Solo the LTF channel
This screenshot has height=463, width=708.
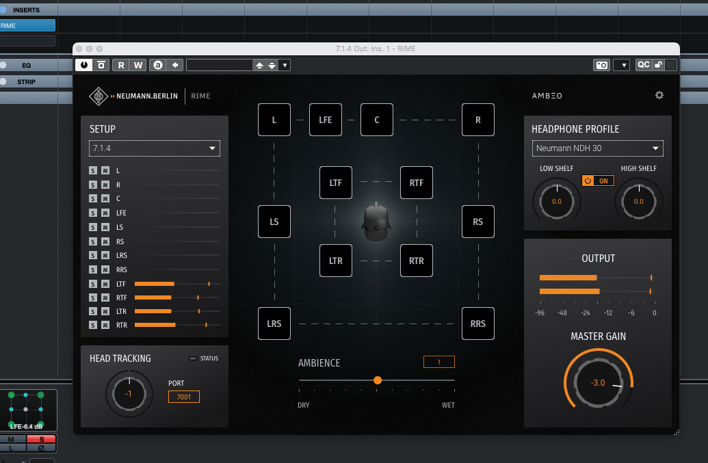pyautogui.click(x=93, y=284)
